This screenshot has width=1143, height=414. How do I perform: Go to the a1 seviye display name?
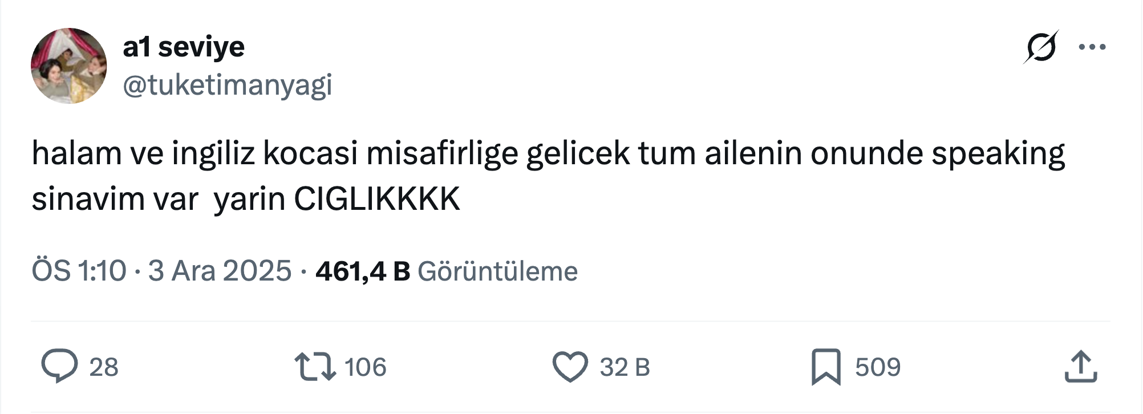pos(184,47)
